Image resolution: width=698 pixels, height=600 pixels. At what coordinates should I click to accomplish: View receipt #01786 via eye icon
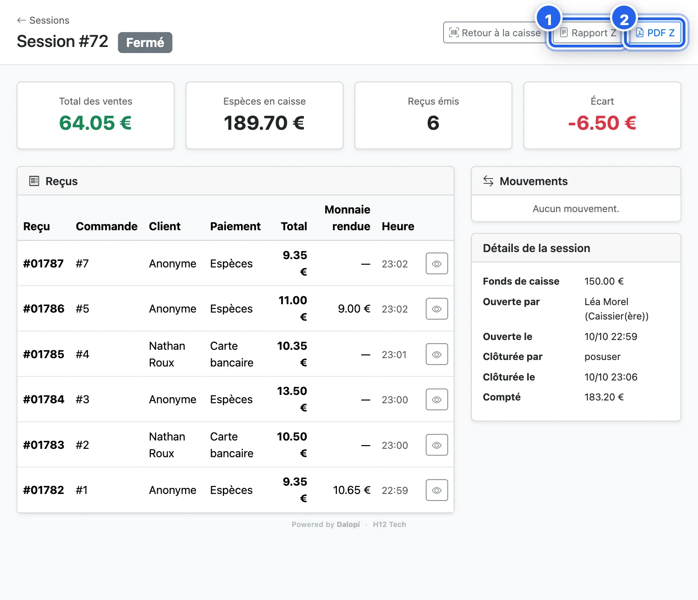[x=436, y=309]
